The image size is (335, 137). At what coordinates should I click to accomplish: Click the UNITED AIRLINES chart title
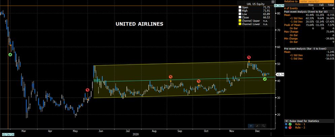point(139,24)
